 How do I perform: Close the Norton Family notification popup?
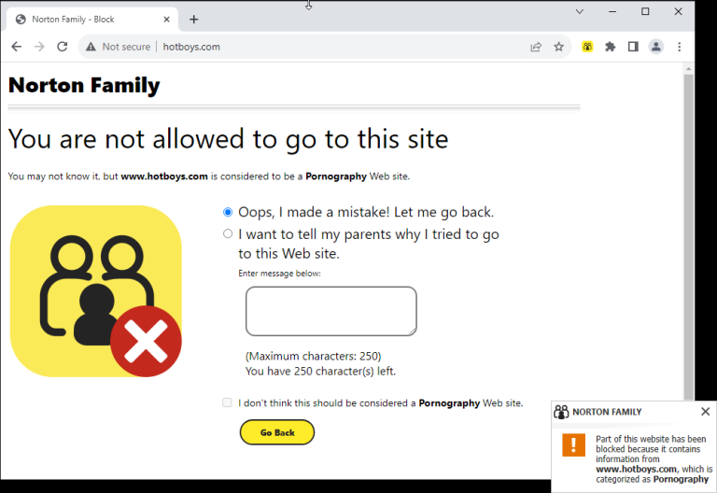point(705,412)
